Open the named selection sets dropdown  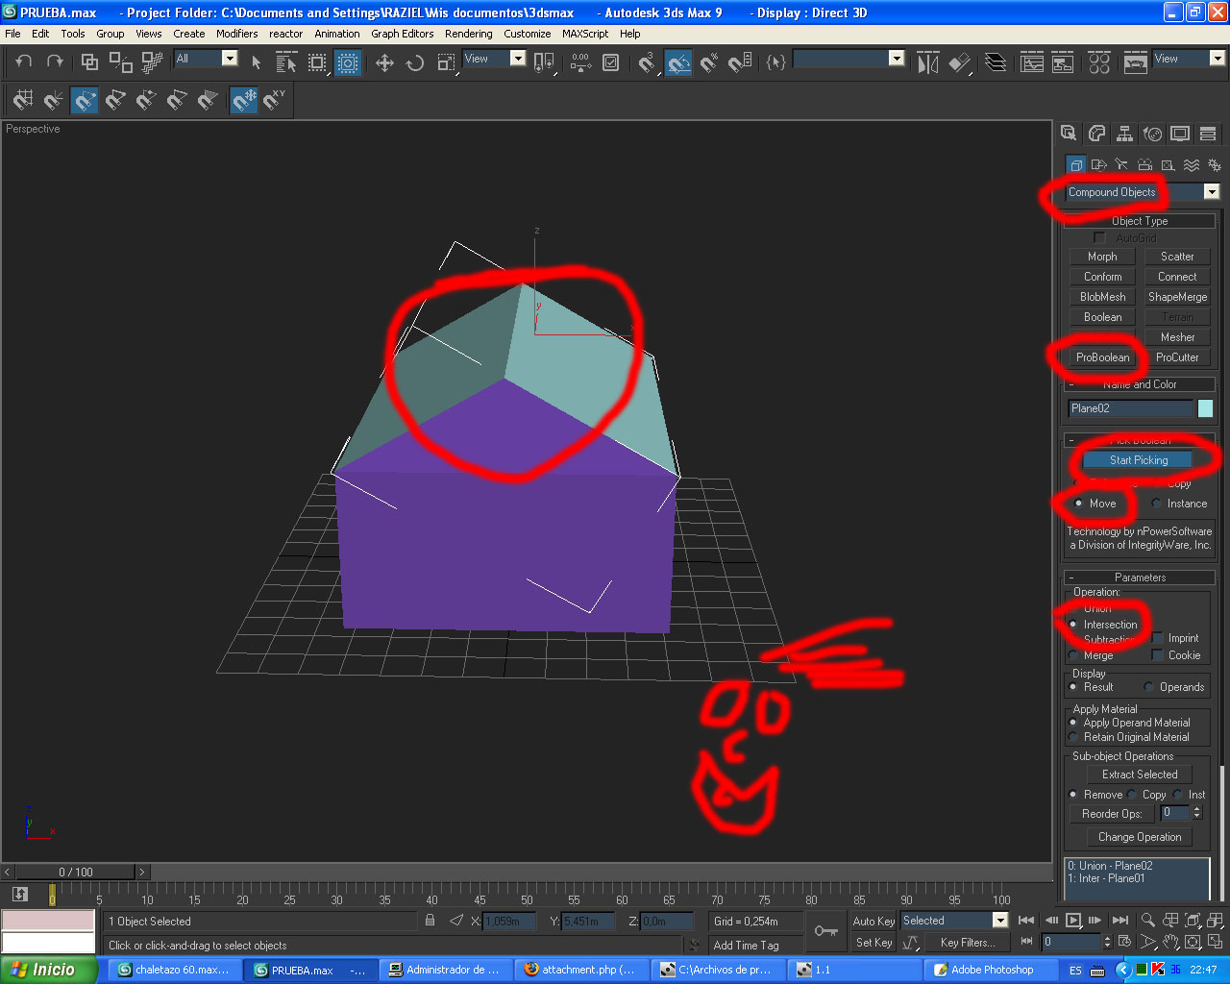click(x=849, y=59)
